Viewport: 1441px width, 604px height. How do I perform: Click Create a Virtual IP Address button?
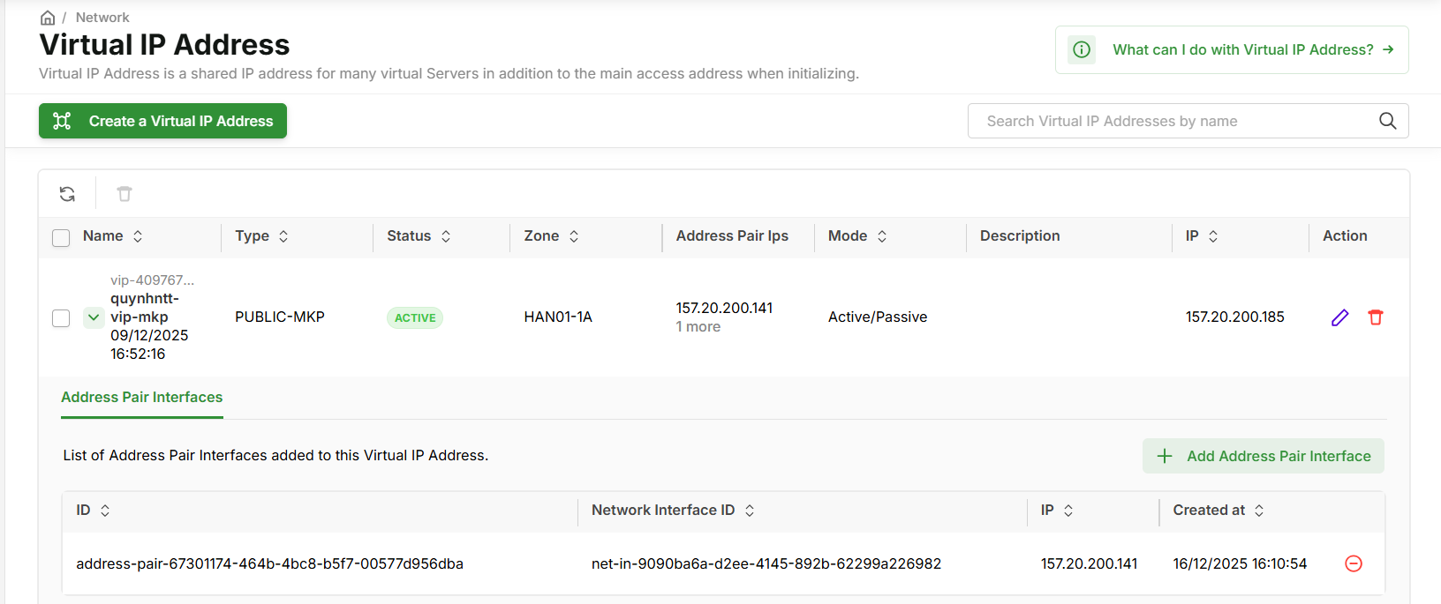click(162, 121)
